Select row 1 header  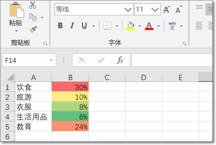click(8, 87)
